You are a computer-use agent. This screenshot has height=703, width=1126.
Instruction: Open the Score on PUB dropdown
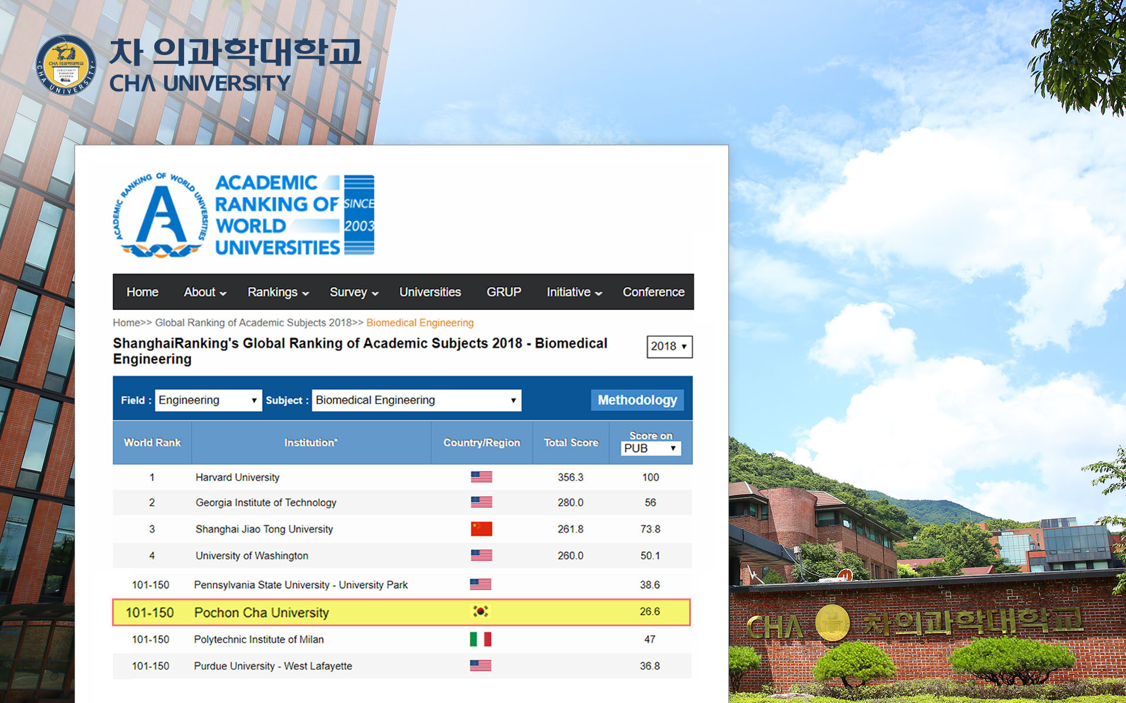(x=650, y=448)
